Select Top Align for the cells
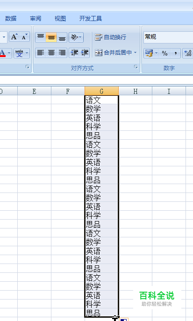The image size is (193, 321). point(41,37)
